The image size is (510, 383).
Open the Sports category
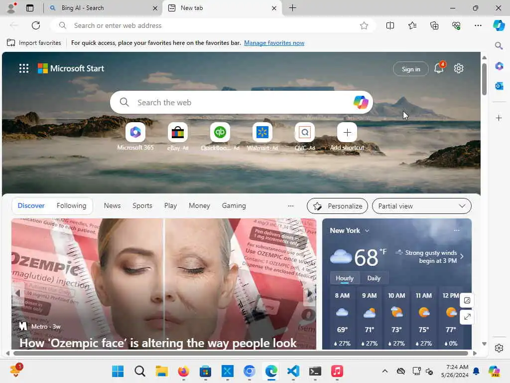(142, 205)
